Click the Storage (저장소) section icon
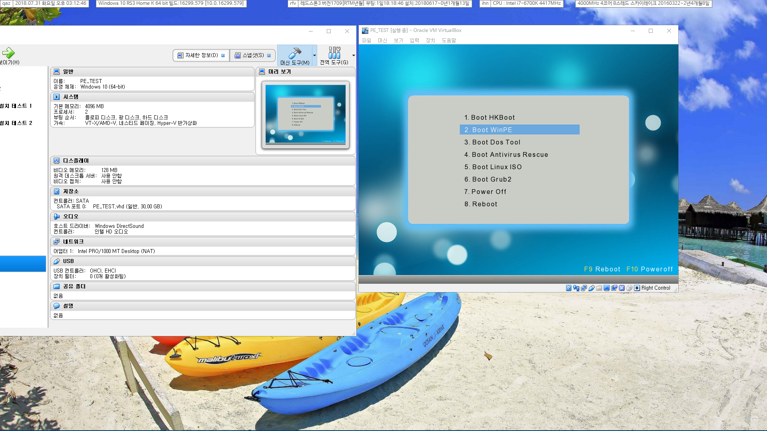The image size is (767, 431). 57,191
